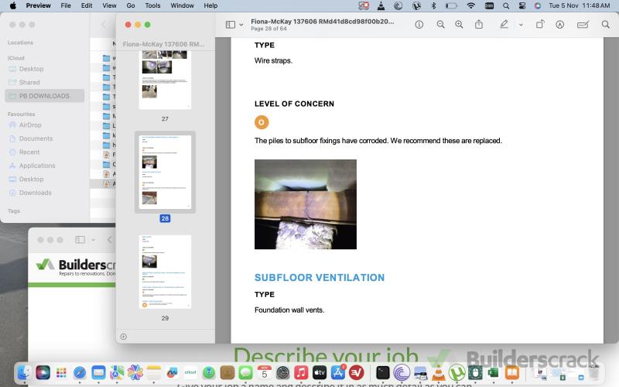Open Safari from the Dock
Image resolution: width=619 pixels, height=387 pixels.
[80, 372]
